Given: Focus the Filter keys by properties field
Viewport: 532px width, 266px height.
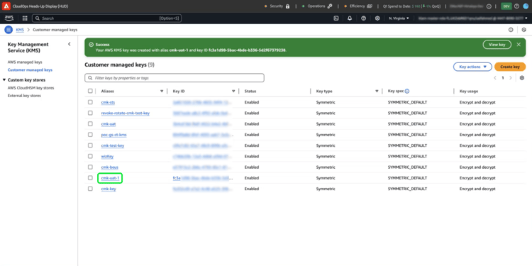Looking at the screenshot, I should click(x=174, y=78).
